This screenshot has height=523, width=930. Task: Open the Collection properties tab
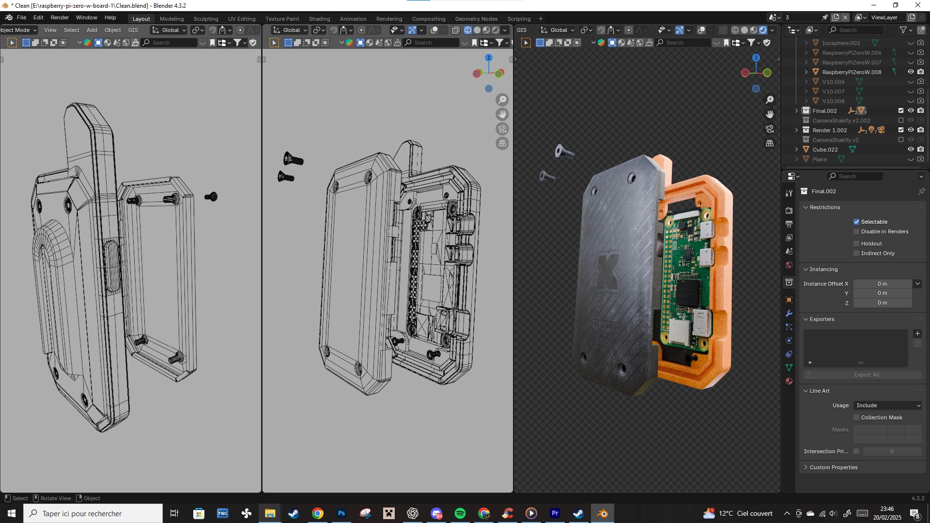click(789, 282)
